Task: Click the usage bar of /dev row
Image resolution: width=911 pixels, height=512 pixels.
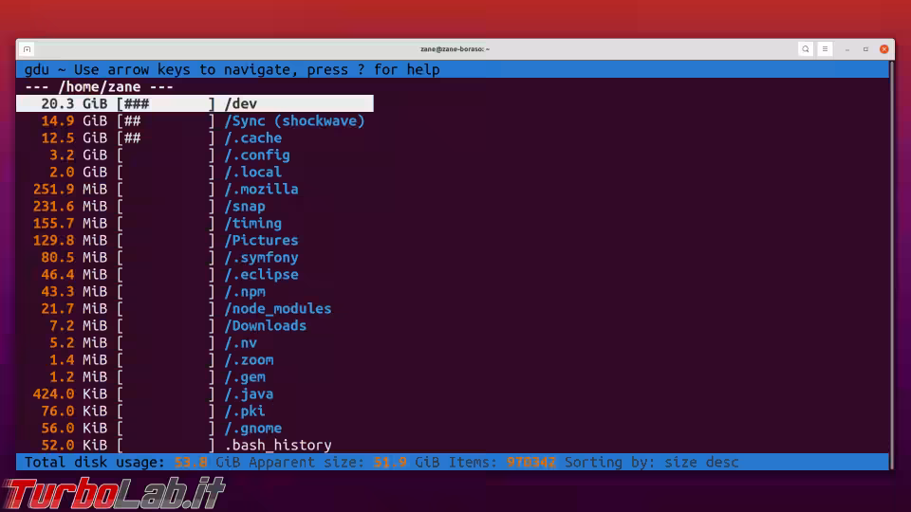Action: pos(165,104)
